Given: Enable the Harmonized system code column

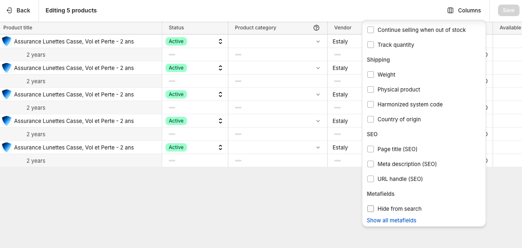Looking at the screenshot, I should pos(371,104).
